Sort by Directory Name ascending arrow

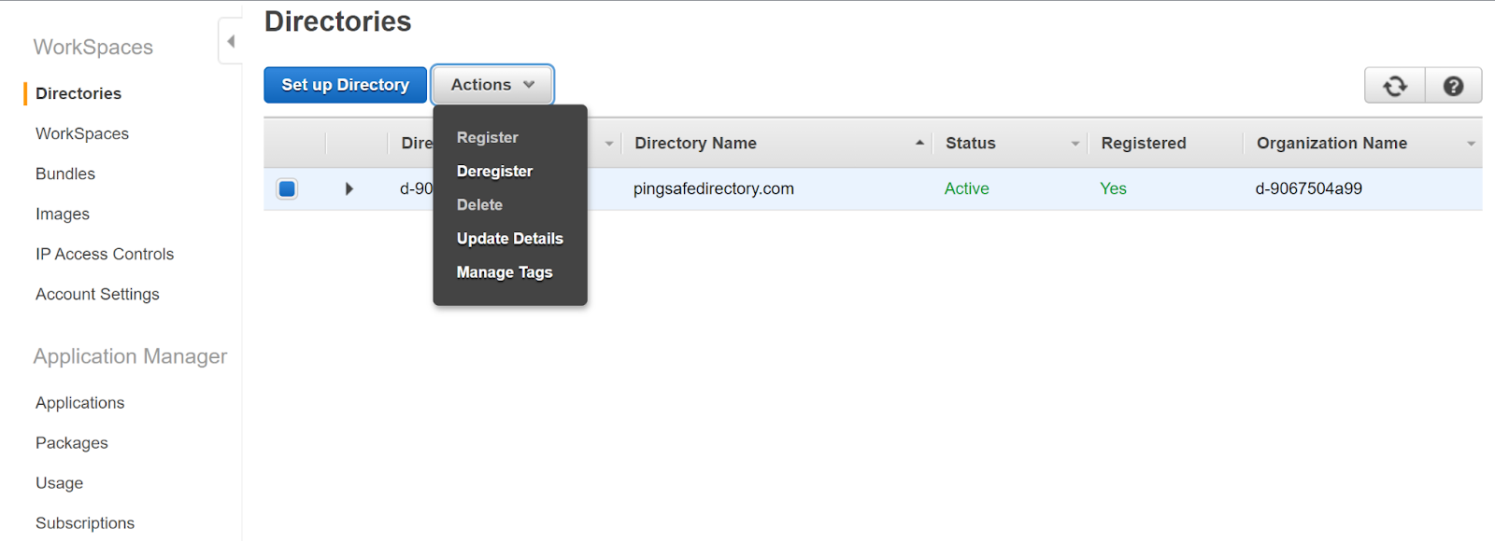tap(919, 143)
